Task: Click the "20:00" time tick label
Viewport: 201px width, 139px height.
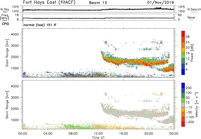Action: (148, 134)
